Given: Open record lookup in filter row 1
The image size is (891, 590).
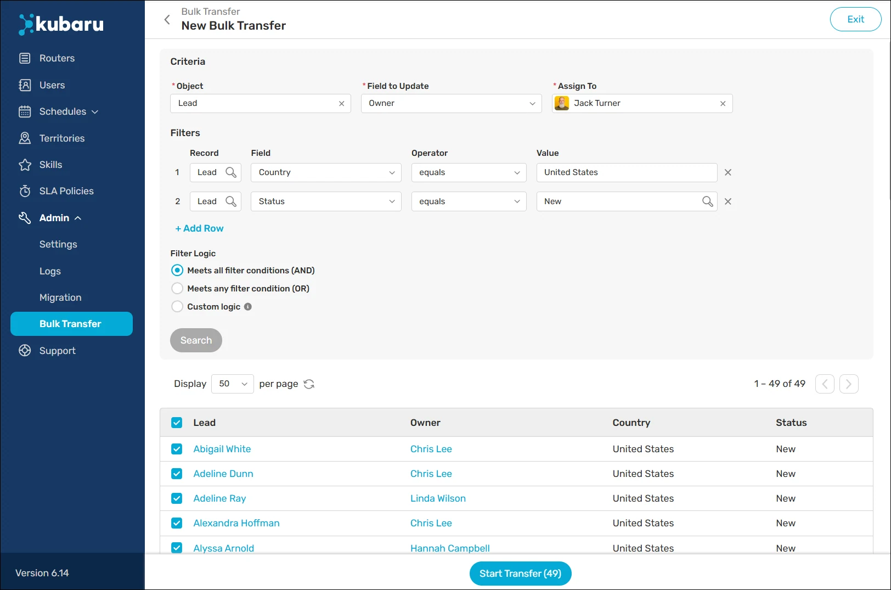Looking at the screenshot, I should tap(231, 172).
